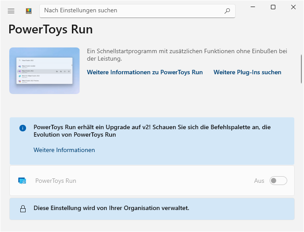Close the PowerToys settings window
This screenshot has height=232, width=304.
[293, 7]
